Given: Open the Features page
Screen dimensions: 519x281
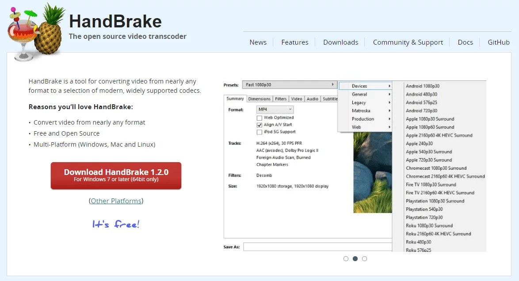Looking at the screenshot, I should point(294,42).
